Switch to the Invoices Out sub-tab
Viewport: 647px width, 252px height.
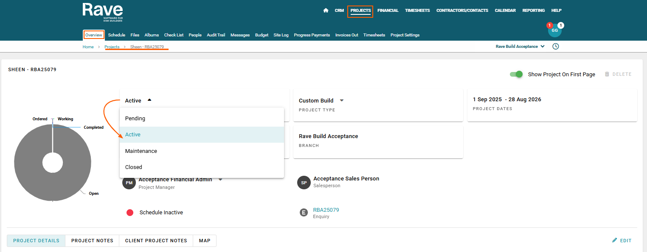tap(346, 35)
